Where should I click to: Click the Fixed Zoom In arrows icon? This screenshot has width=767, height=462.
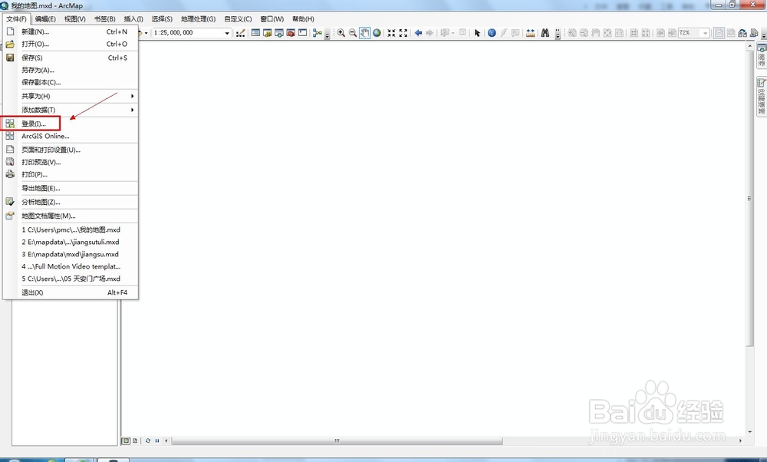(x=391, y=33)
